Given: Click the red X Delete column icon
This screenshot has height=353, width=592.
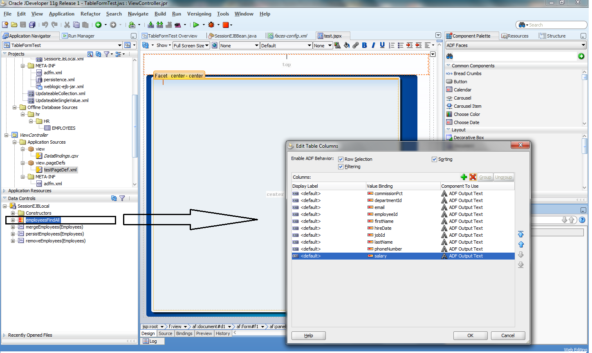Looking at the screenshot, I should coord(473,177).
